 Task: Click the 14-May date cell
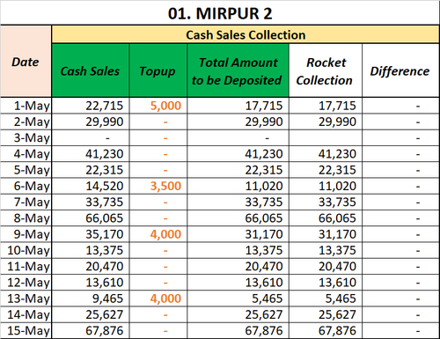point(26,314)
